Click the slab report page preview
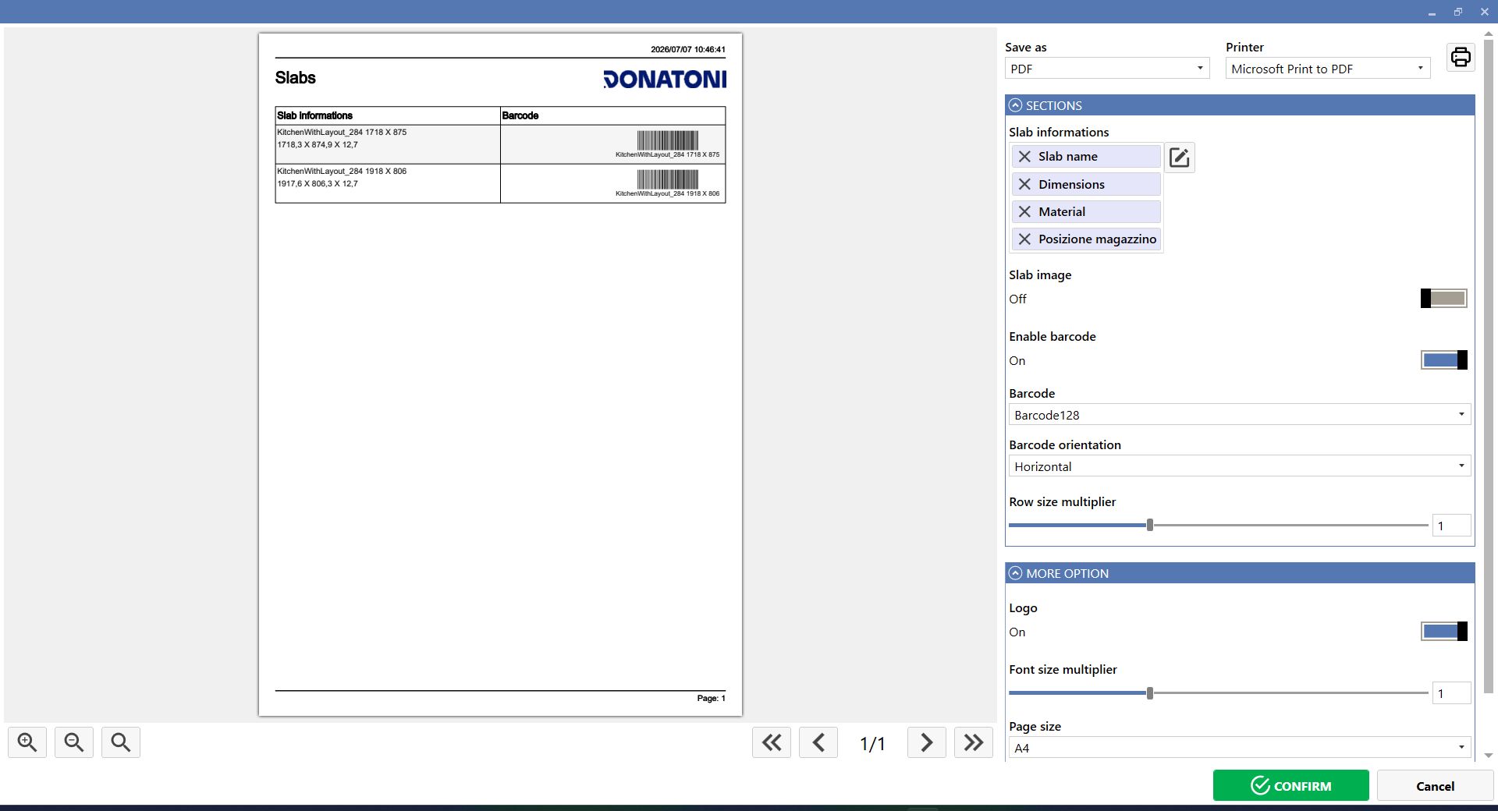 coord(500,374)
